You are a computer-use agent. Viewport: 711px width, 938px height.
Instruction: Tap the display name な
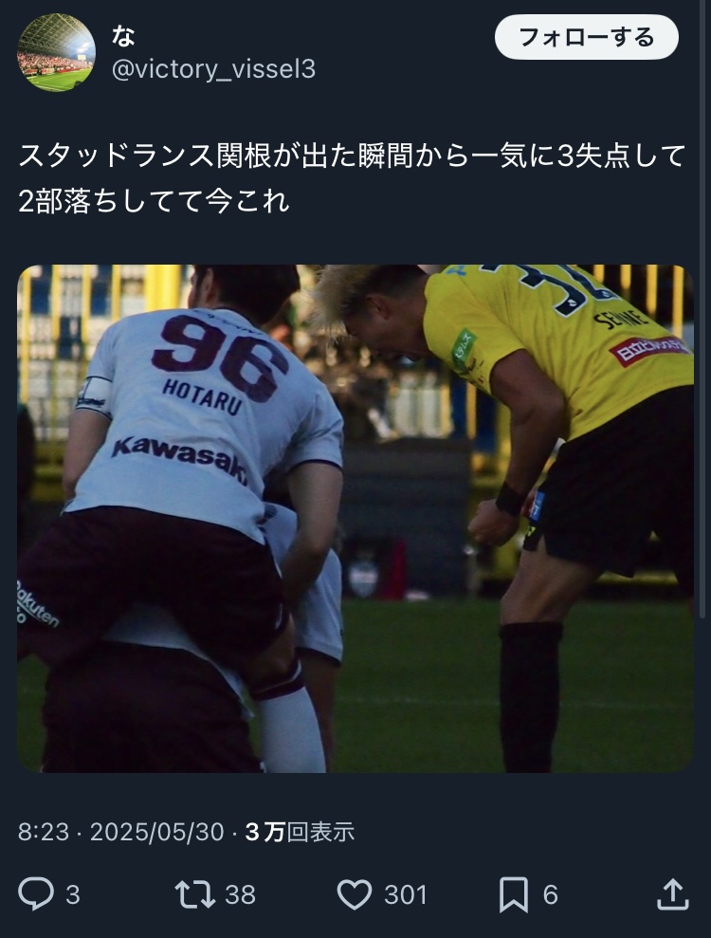(x=123, y=36)
